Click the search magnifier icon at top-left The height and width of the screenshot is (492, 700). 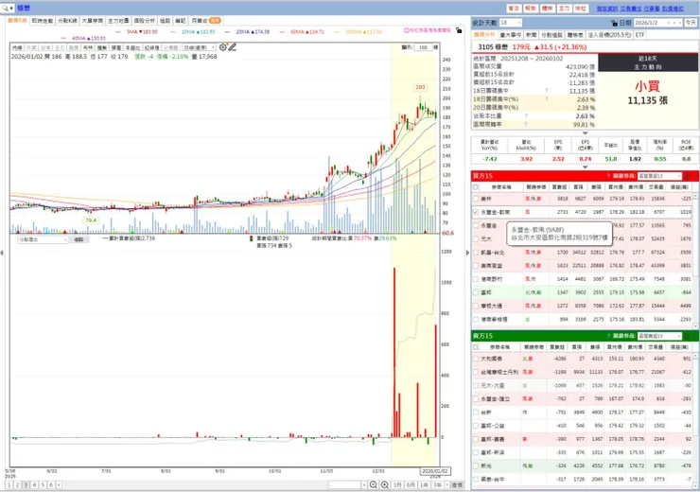pos(6,8)
